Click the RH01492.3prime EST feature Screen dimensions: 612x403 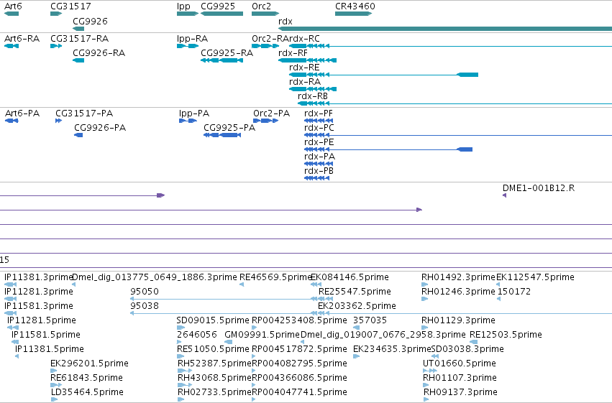click(424, 284)
